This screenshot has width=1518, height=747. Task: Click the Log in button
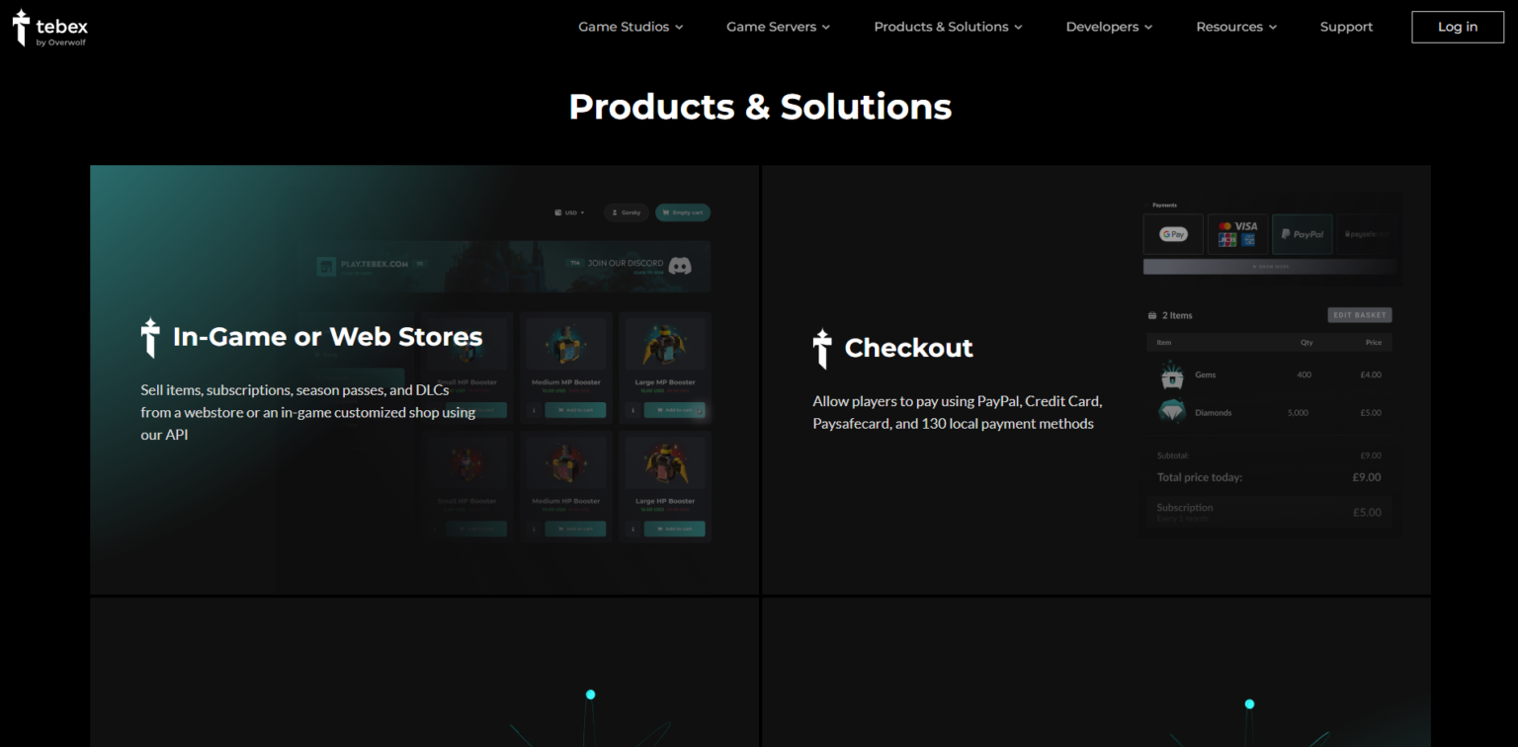pyautogui.click(x=1457, y=27)
